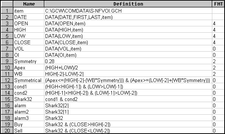Edit the 0.28 definition cell
The width and height of the screenshot is (225, 134).
click(128, 61)
